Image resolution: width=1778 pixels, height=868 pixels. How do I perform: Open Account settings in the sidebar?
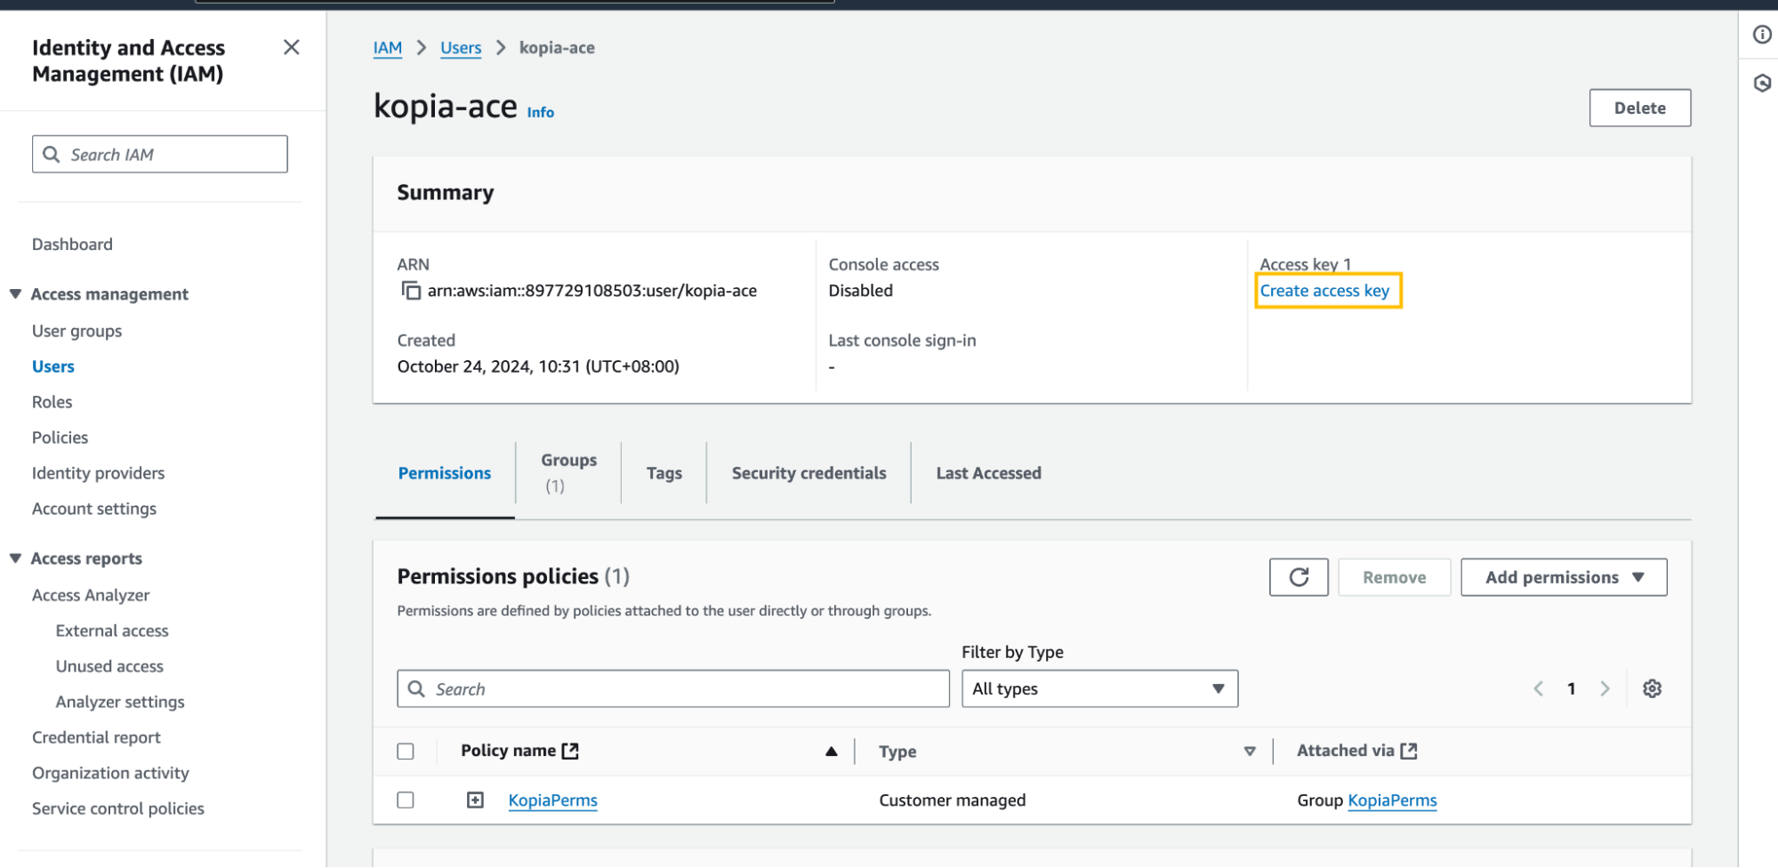(94, 509)
